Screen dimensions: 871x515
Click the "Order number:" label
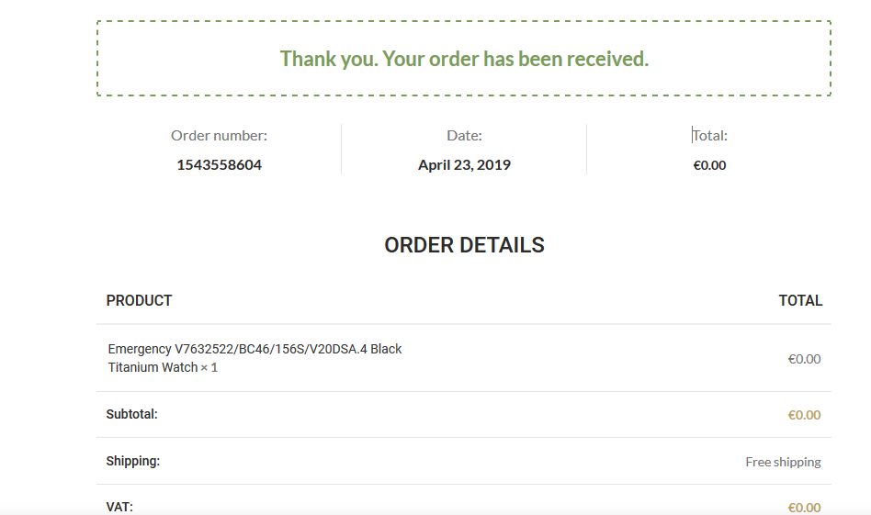(219, 136)
